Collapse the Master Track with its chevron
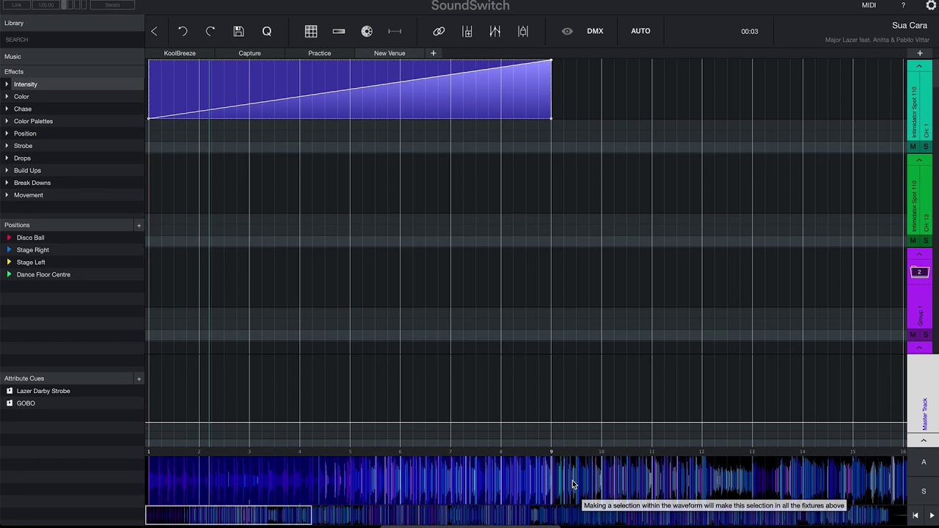The image size is (939, 528). coord(924,440)
